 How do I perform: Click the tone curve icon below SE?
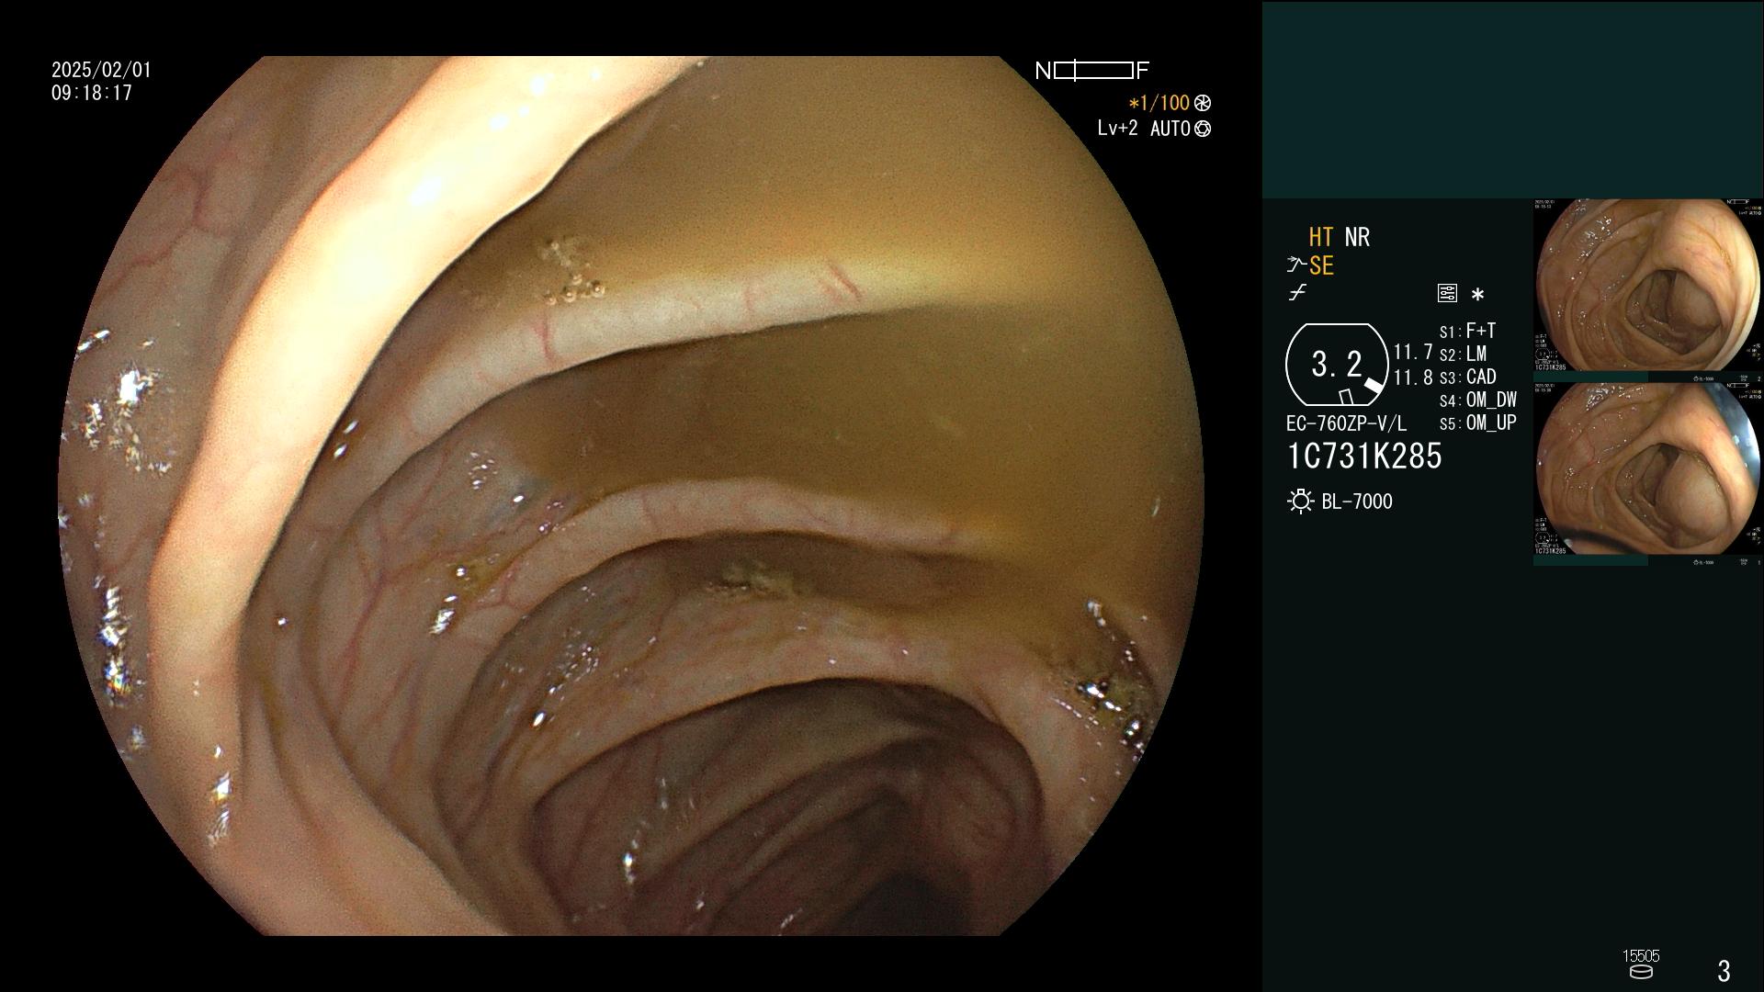1297,293
